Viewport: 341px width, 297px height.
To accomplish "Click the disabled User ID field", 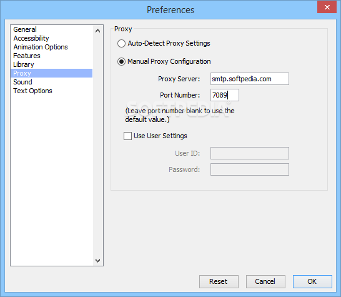I will [x=250, y=153].
